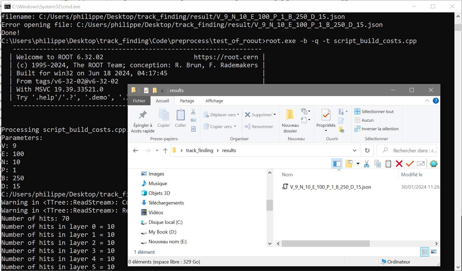The image size is (462, 271).
Task: Open the address bar history dropdown
Action: pyautogui.click(x=355, y=150)
